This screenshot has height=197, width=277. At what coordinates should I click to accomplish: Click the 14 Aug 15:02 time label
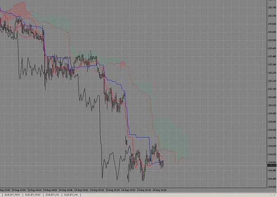click(82, 190)
